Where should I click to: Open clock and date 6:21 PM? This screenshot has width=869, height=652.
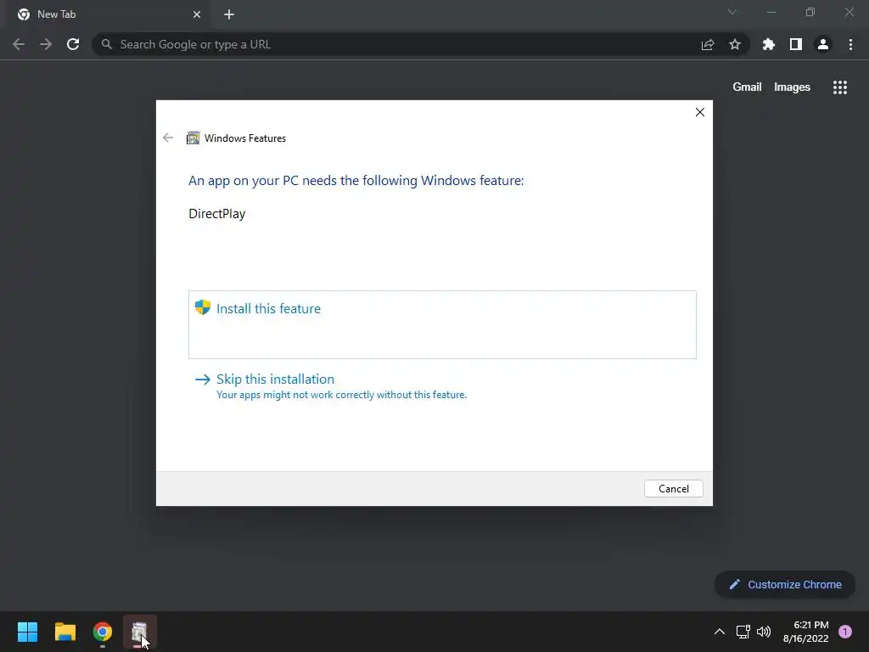pos(806,632)
